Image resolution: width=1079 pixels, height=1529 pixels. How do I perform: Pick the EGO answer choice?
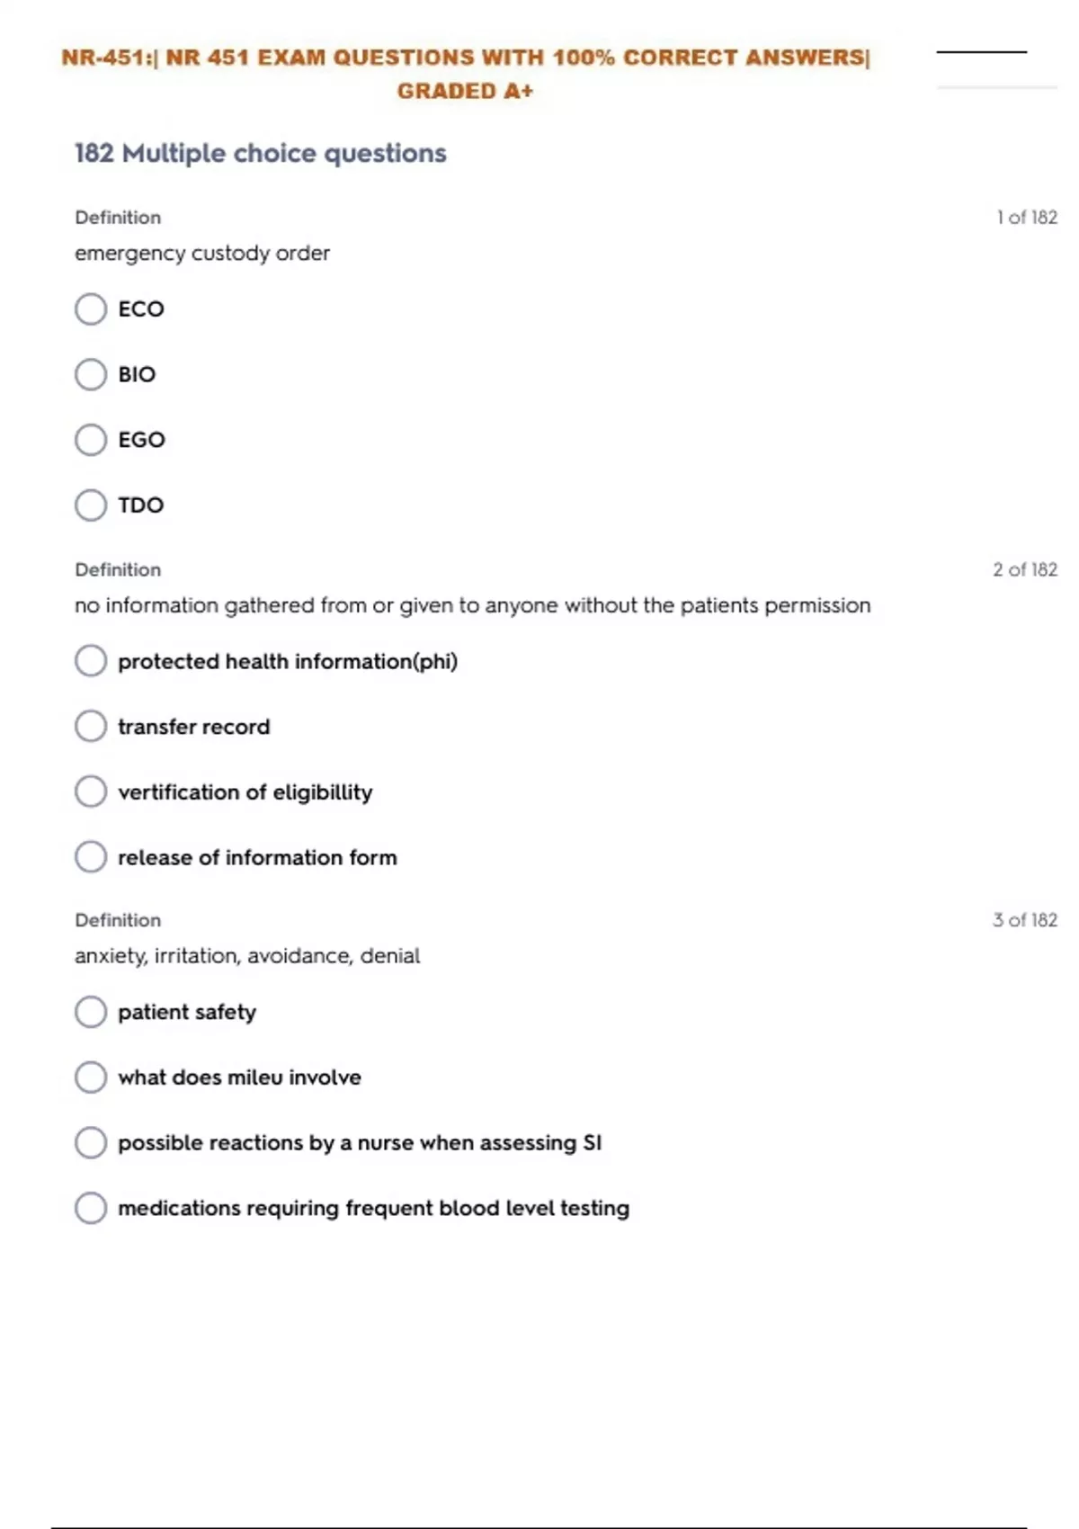click(91, 440)
